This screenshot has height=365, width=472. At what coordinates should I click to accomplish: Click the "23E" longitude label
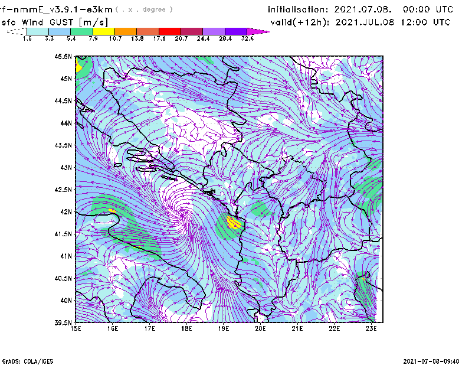(x=371, y=328)
